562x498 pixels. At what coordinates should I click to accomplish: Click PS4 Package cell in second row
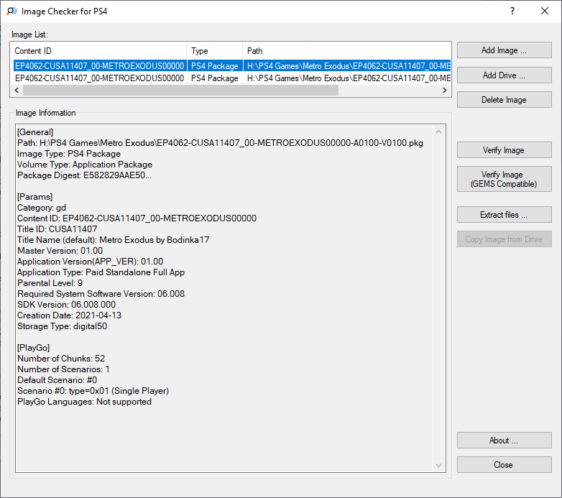point(215,78)
